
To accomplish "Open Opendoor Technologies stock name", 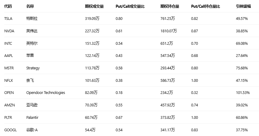I will click(46, 93).
